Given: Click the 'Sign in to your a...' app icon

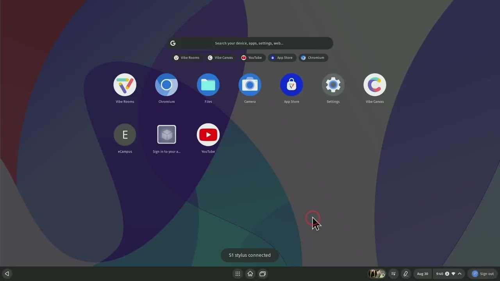Looking at the screenshot, I should (166, 135).
